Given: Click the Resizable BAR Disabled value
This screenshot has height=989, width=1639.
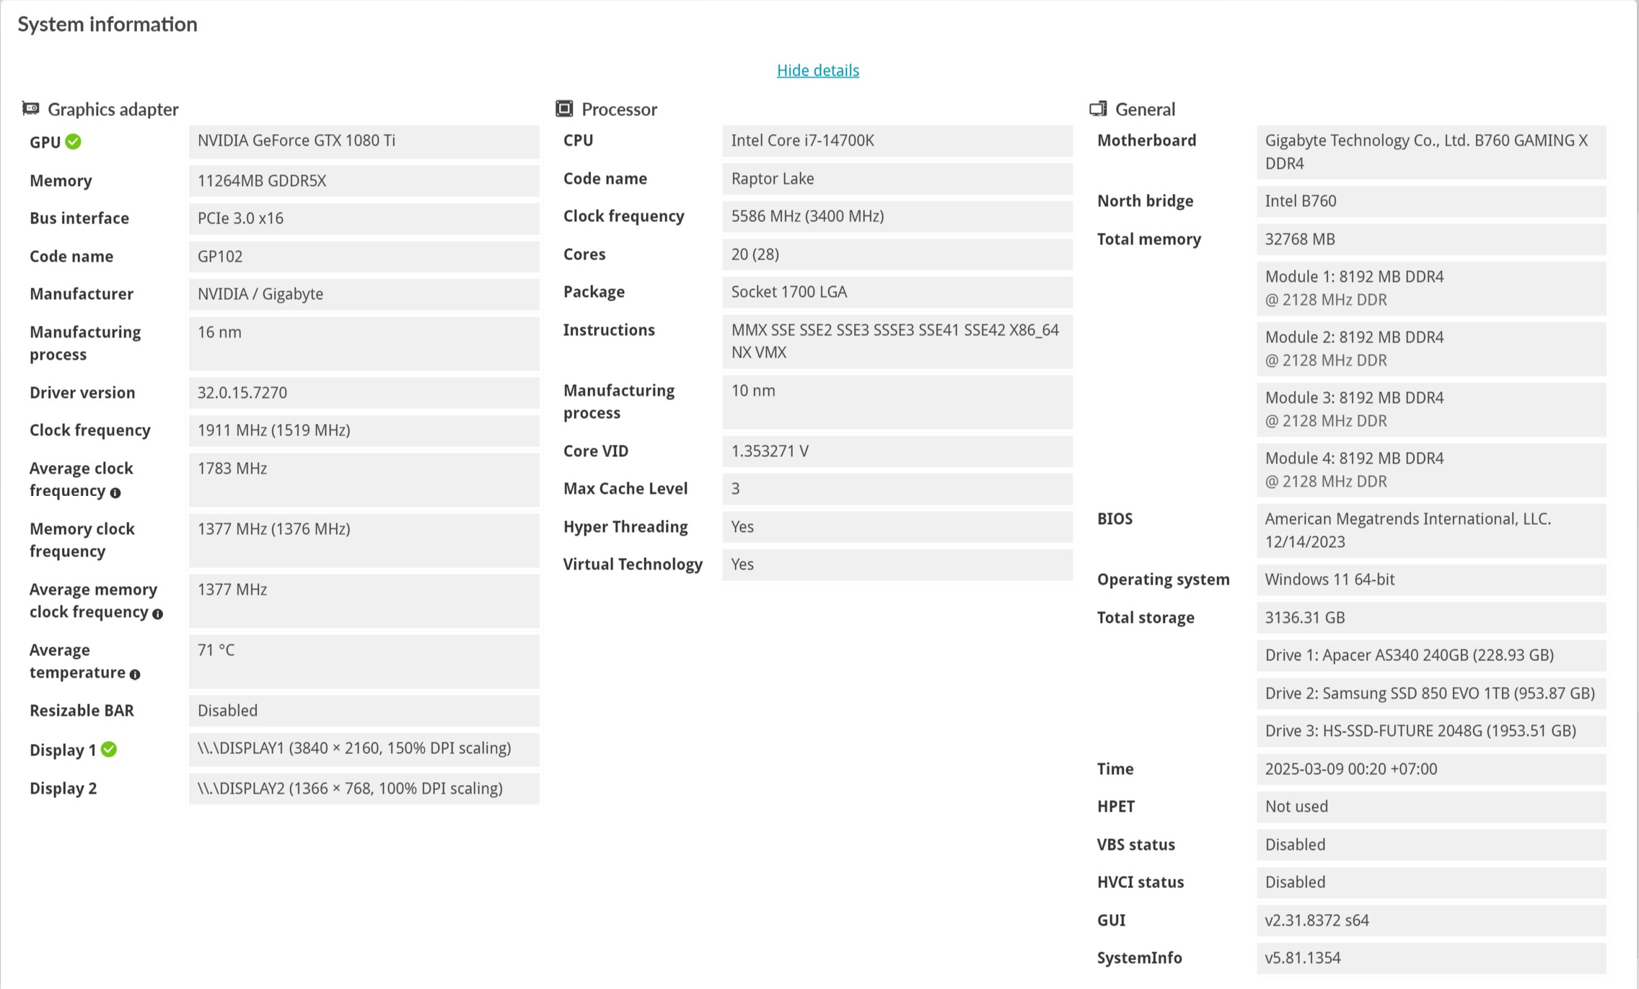Looking at the screenshot, I should (x=364, y=711).
